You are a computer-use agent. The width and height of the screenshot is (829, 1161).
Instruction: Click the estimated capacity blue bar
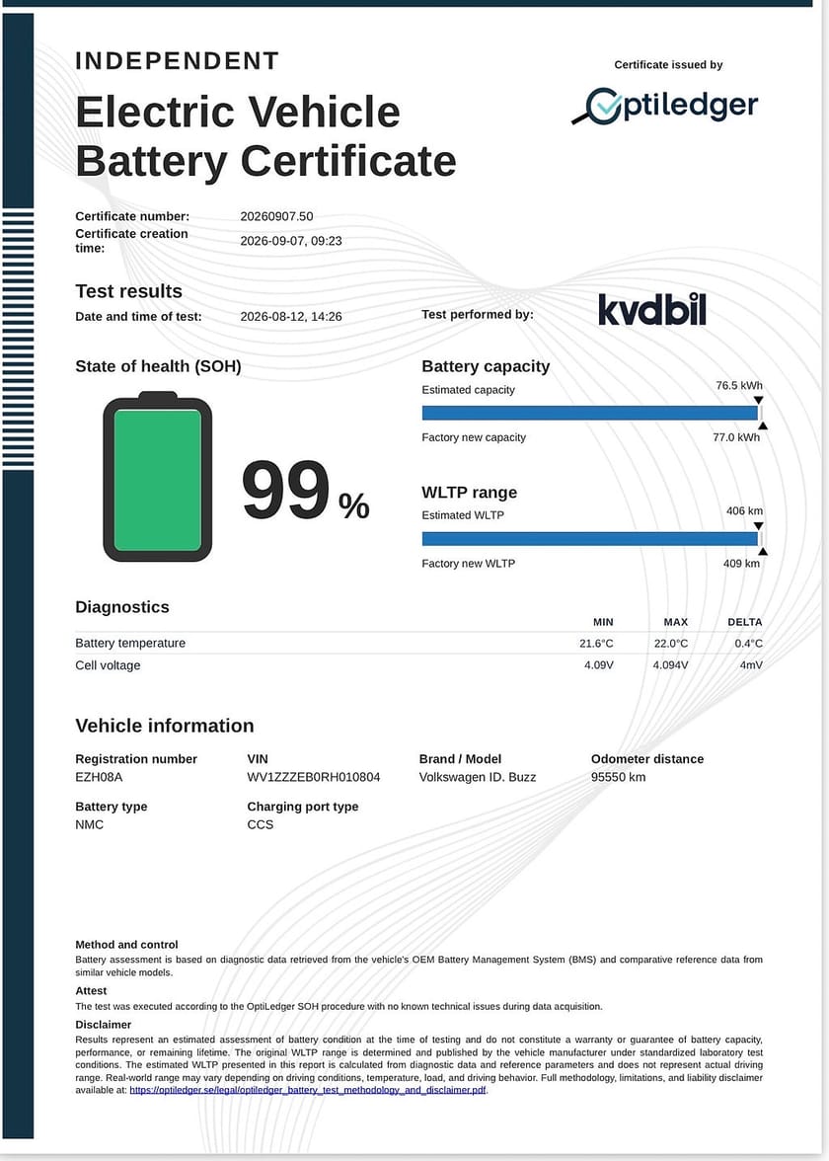coord(590,413)
